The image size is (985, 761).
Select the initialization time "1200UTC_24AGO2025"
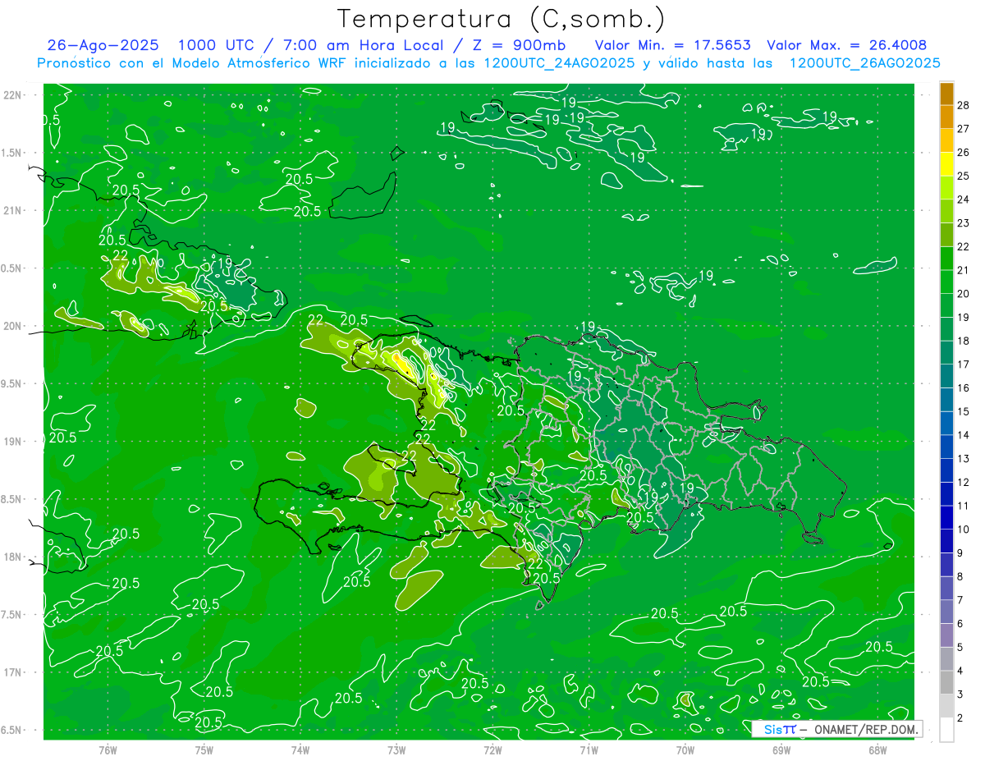point(558,63)
